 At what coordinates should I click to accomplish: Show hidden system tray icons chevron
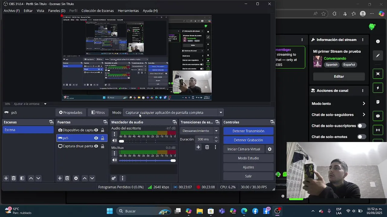coord(313,211)
